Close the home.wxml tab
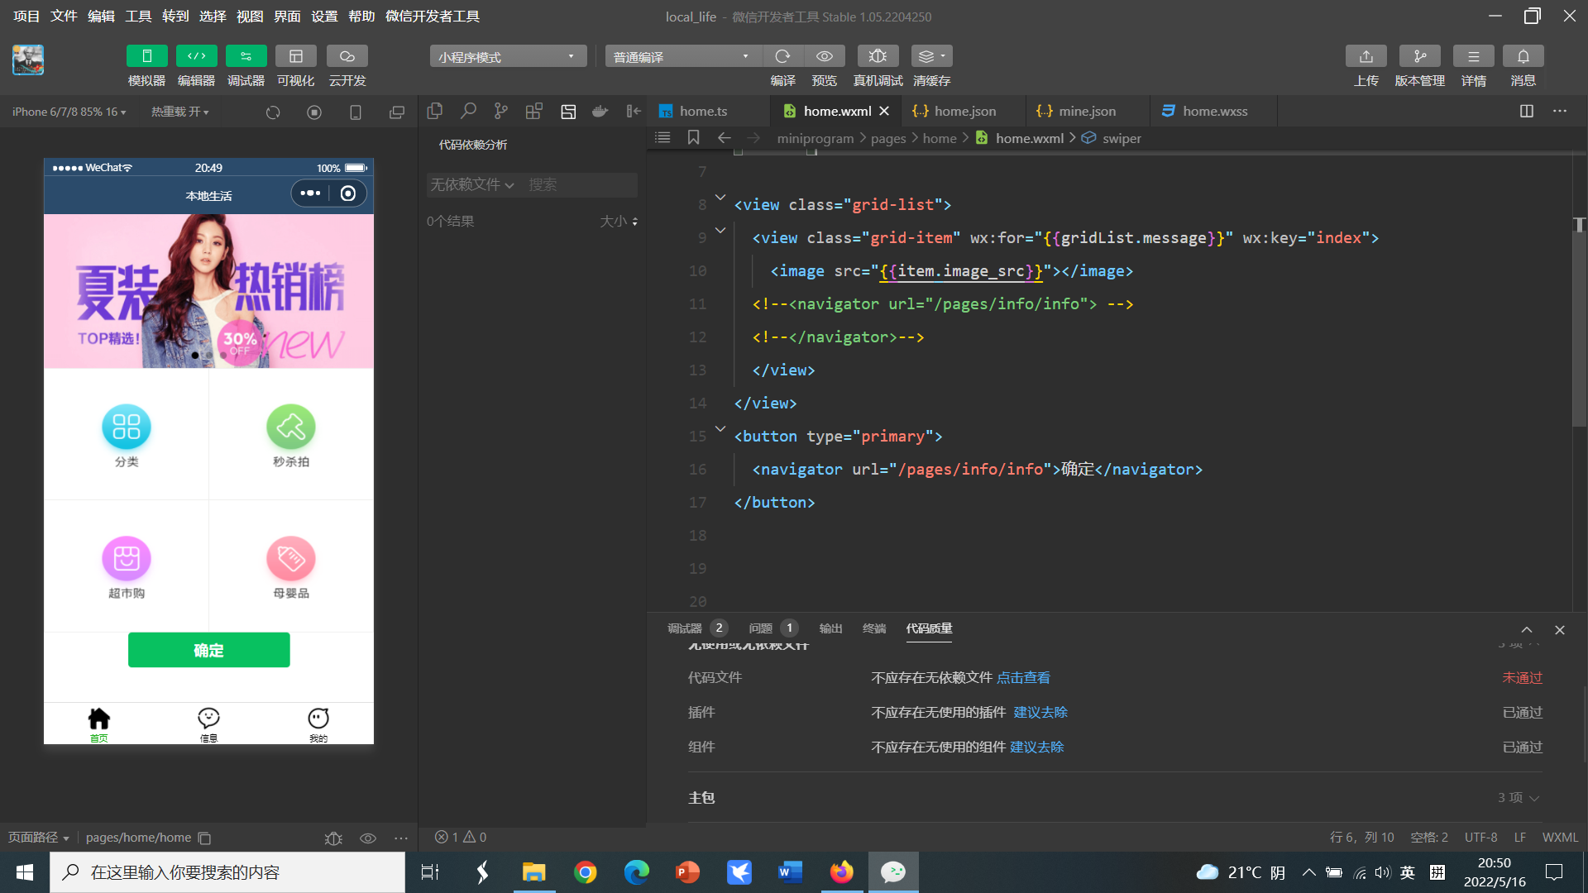 coord(884,111)
